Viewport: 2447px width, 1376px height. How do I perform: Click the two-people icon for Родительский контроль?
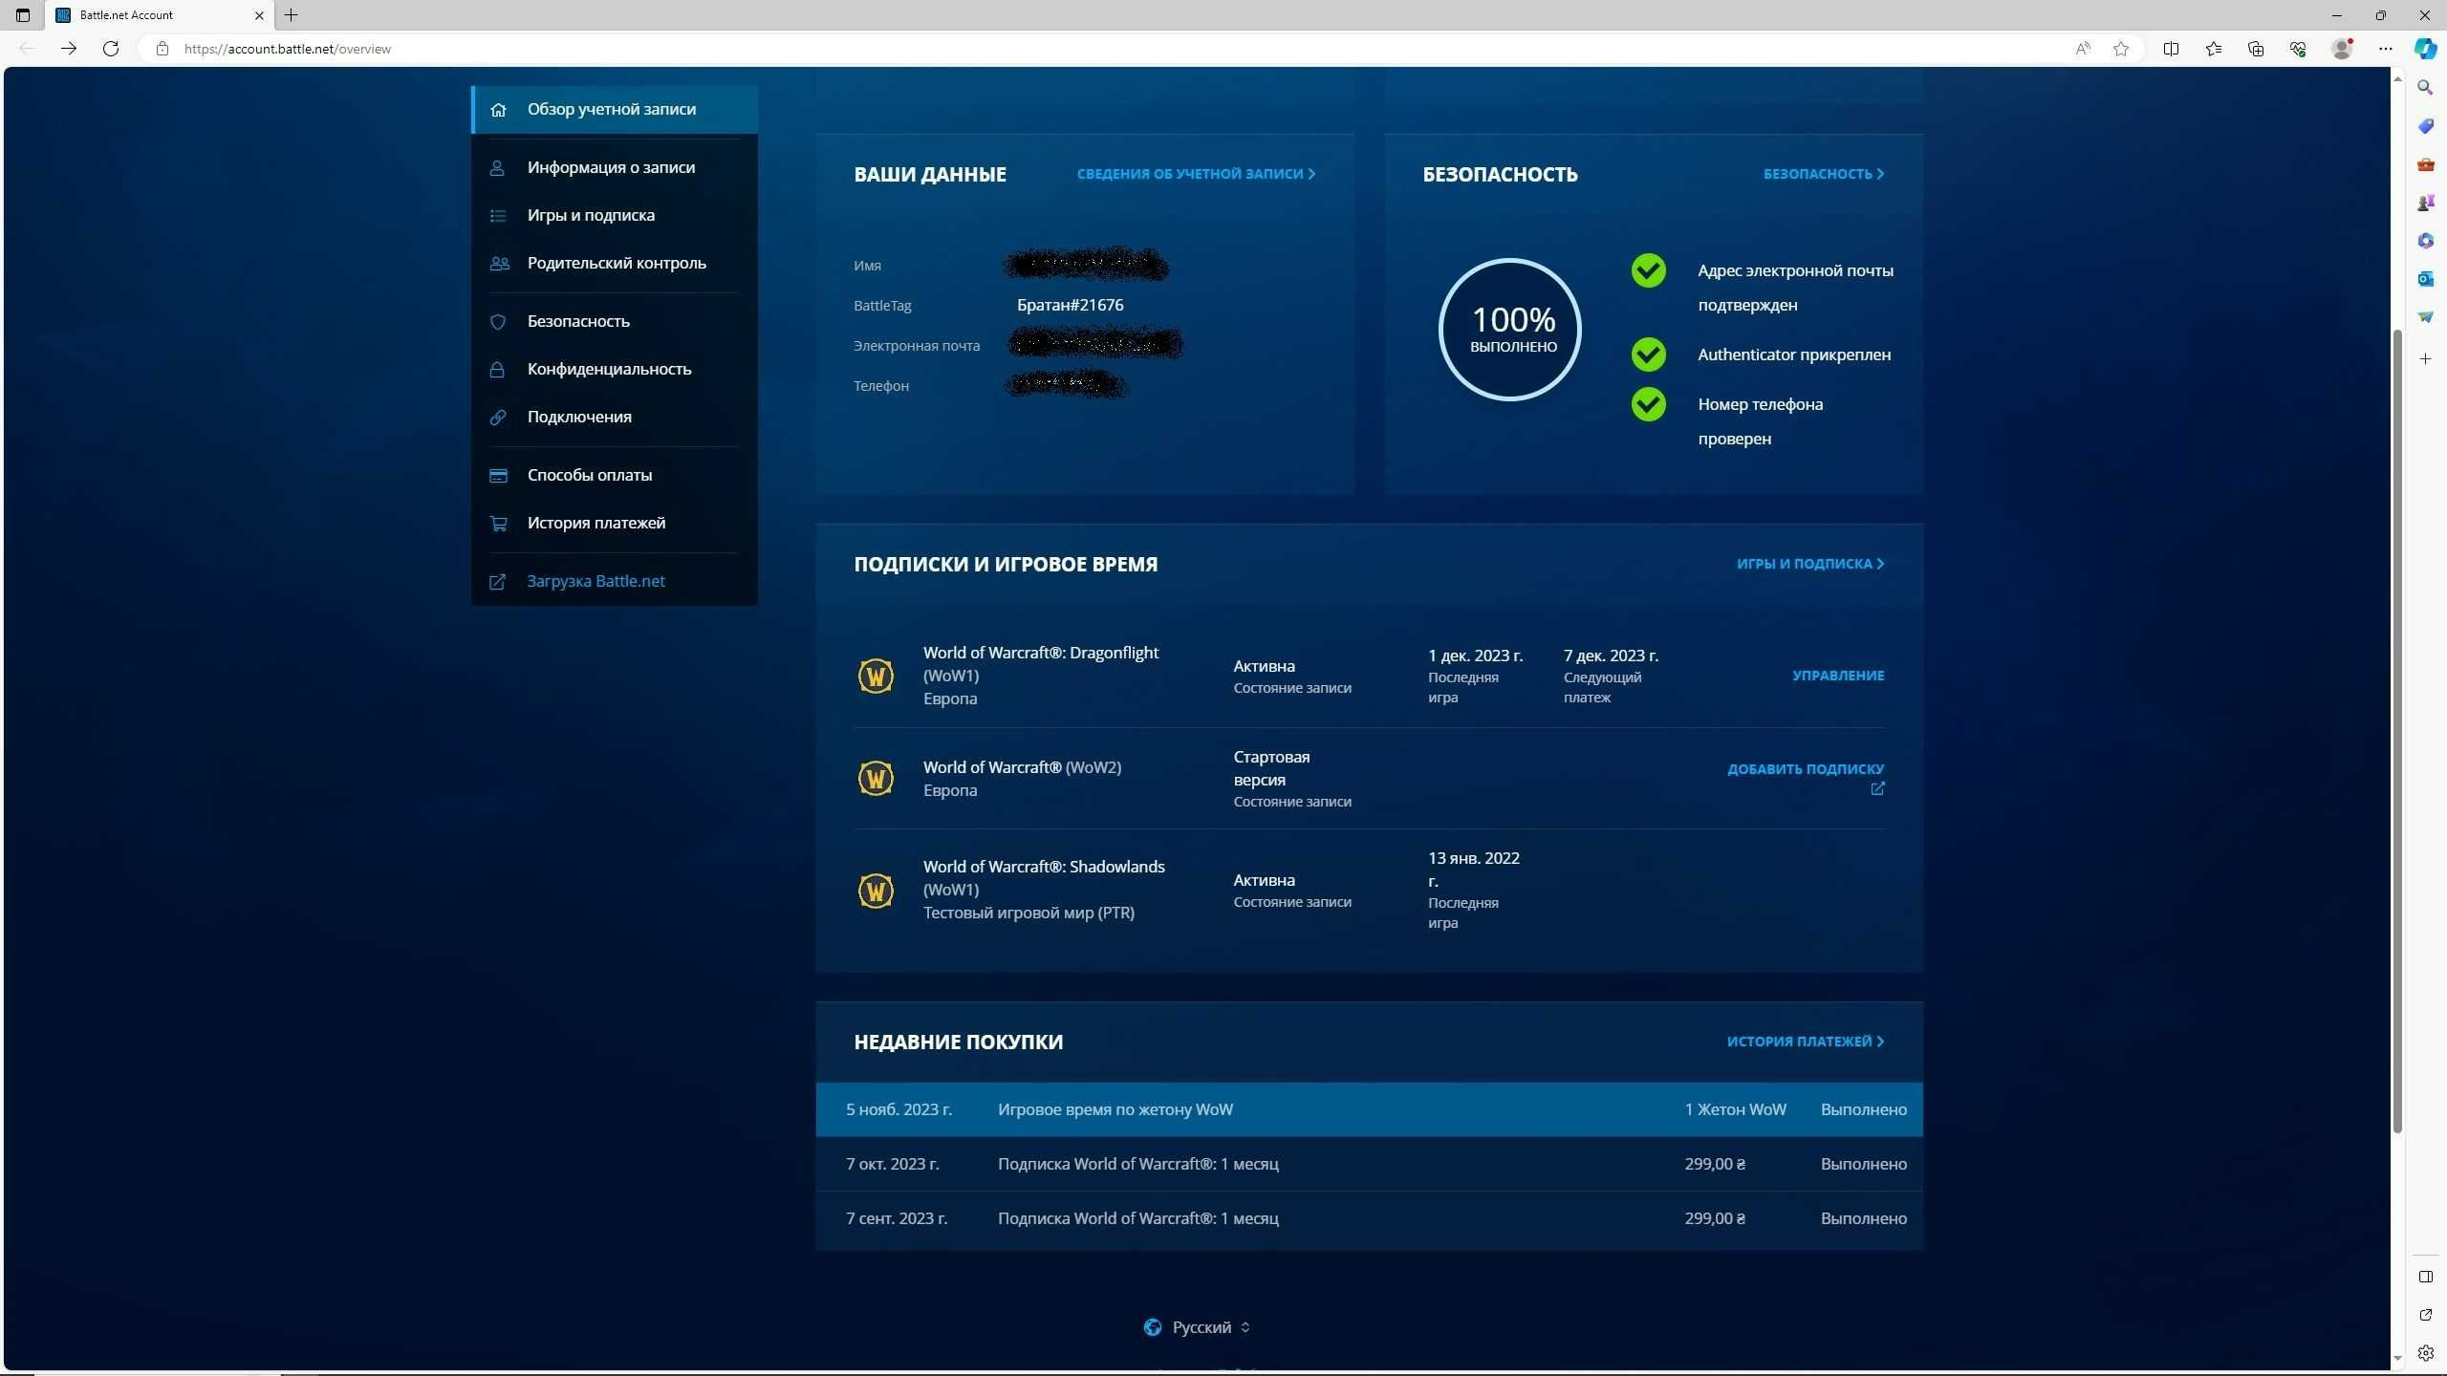pyautogui.click(x=499, y=264)
